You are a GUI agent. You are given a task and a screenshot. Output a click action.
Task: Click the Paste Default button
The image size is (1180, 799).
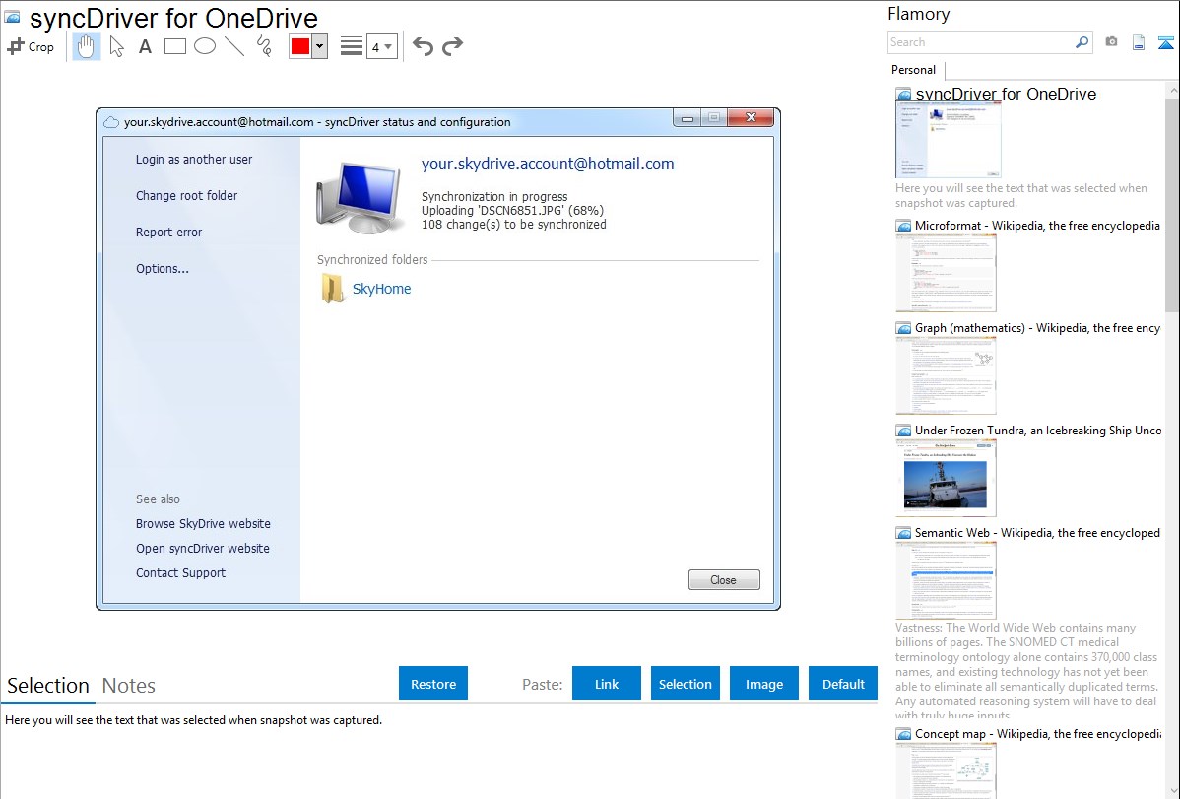(x=843, y=684)
